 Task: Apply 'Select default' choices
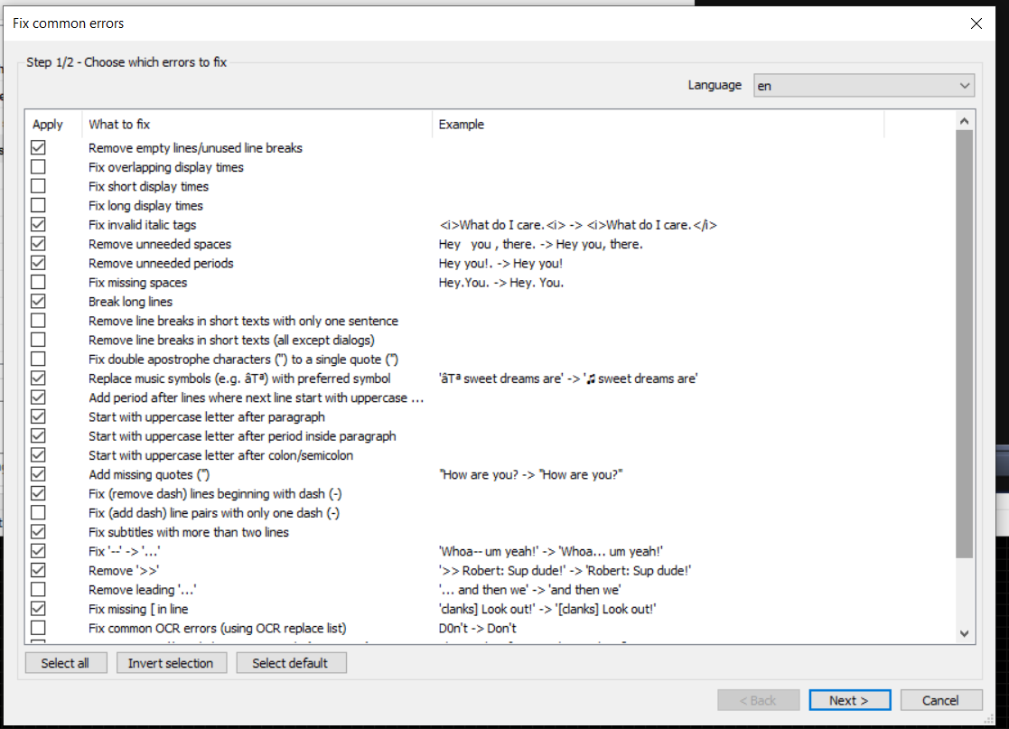[291, 662]
